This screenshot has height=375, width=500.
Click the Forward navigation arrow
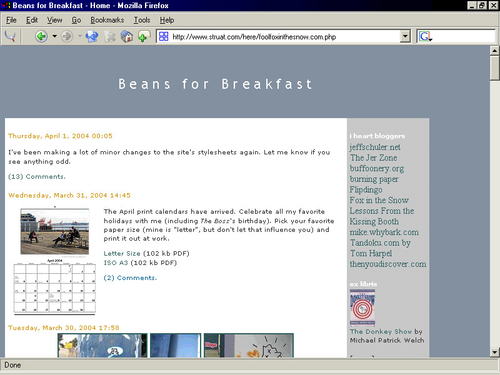[67, 36]
